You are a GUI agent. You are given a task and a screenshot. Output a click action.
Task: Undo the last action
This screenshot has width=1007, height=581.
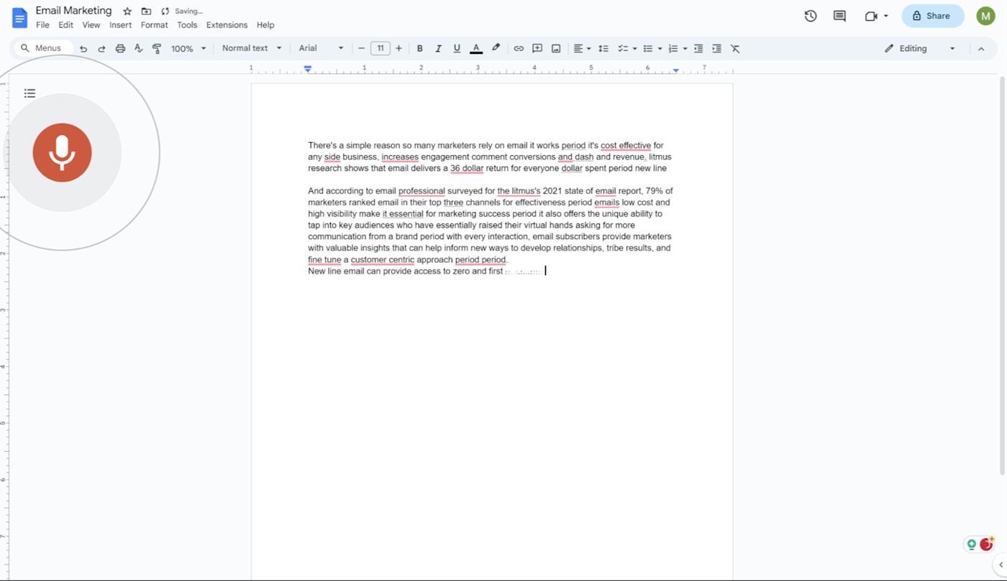[83, 49]
